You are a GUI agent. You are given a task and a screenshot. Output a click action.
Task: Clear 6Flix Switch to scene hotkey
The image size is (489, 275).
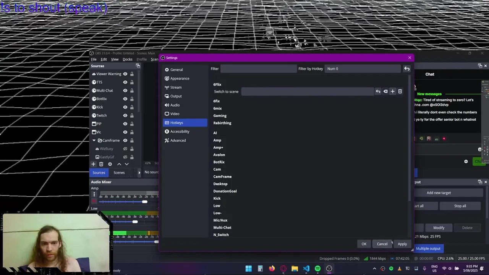(385, 92)
